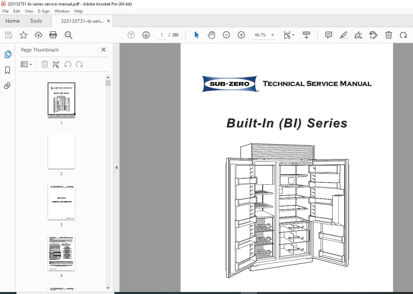Open the Bookmarks panel
Image resolution: width=413 pixels, height=294 pixels.
click(x=7, y=70)
